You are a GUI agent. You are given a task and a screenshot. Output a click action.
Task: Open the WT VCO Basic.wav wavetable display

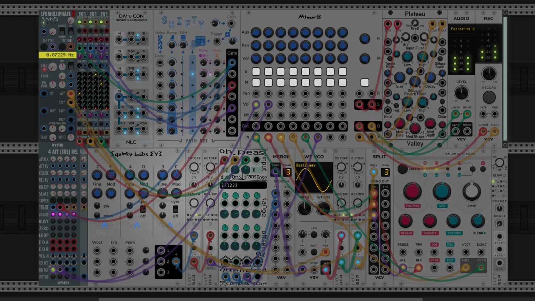click(314, 177)
